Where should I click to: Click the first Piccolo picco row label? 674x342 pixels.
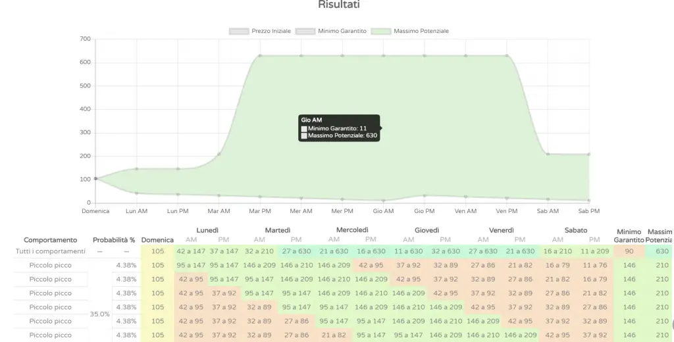click(x=50, y=265)
